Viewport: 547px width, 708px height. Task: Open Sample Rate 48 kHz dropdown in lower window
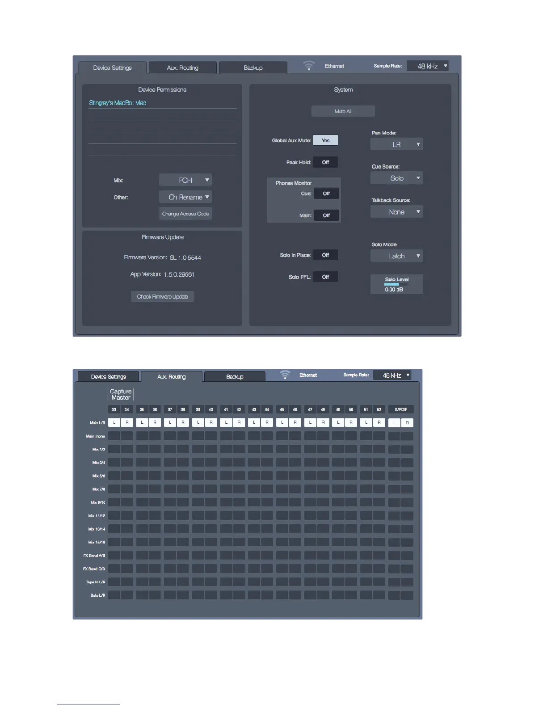(392, 375)
